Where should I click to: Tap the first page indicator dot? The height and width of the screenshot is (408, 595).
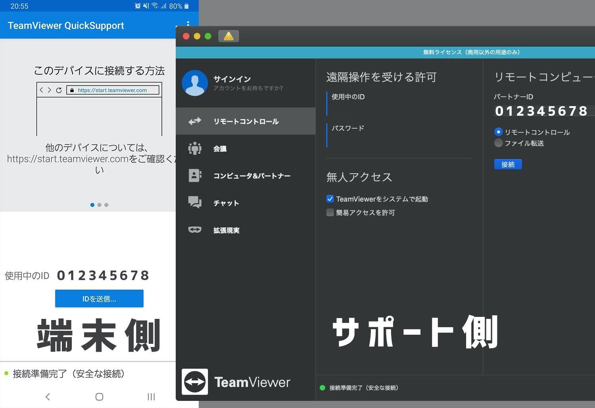(92, 205)
